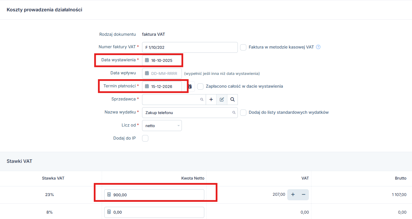The height and width of the screenshot is (219, 412).
Task: Tick Dodaj do listy standardowych wydatków checkbox
Action: (x=243, y=113)
